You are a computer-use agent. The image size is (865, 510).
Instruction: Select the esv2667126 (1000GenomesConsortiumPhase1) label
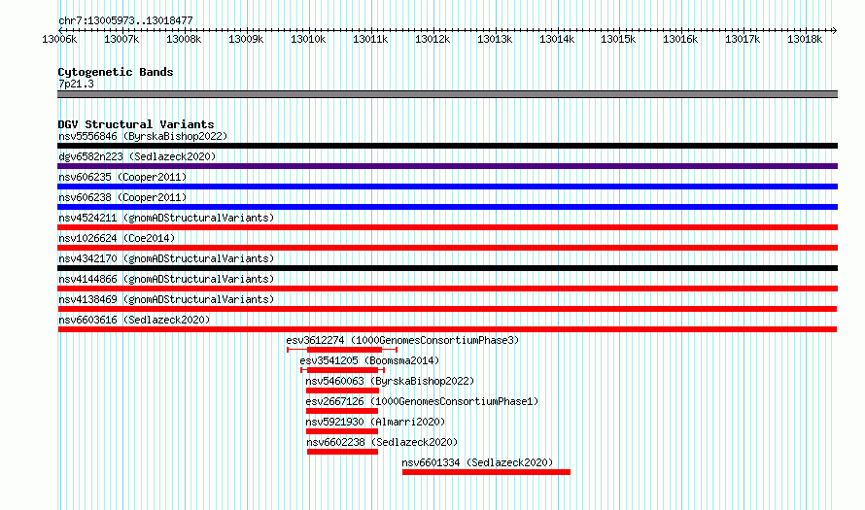pyautogui.click(x=422, y=401)
